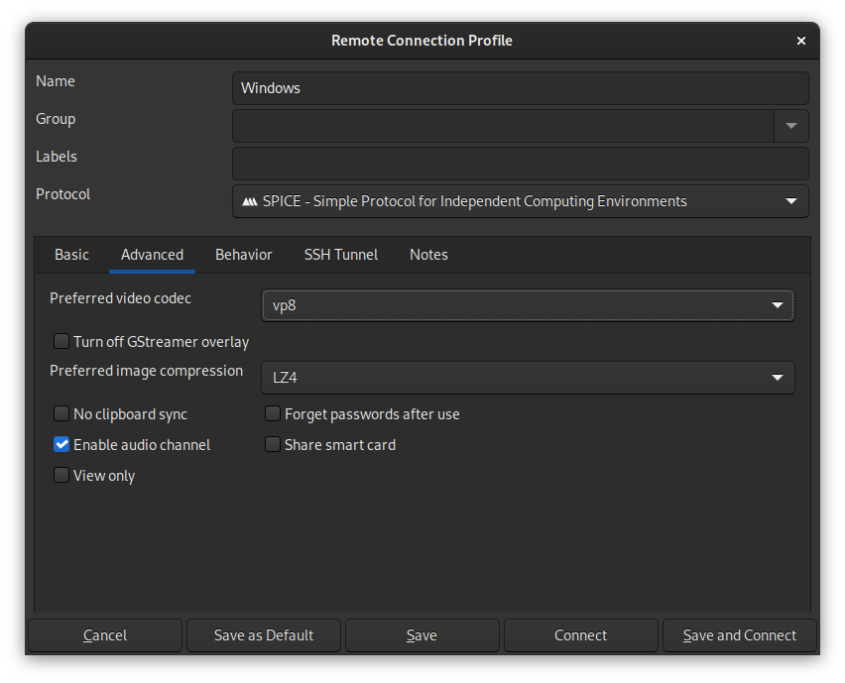Click the Protocol label text
845x683 pixels.
tap(63, 194)
